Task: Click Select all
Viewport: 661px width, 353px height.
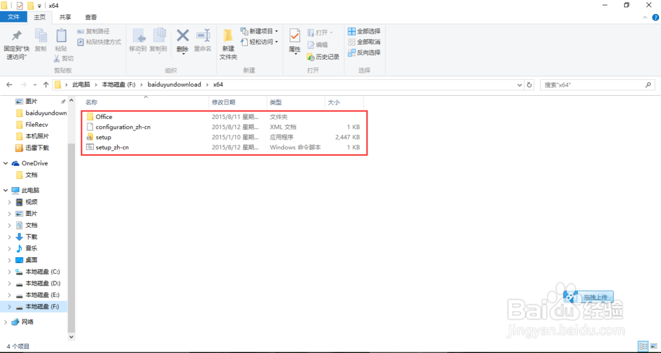Action: click(364, 31)
